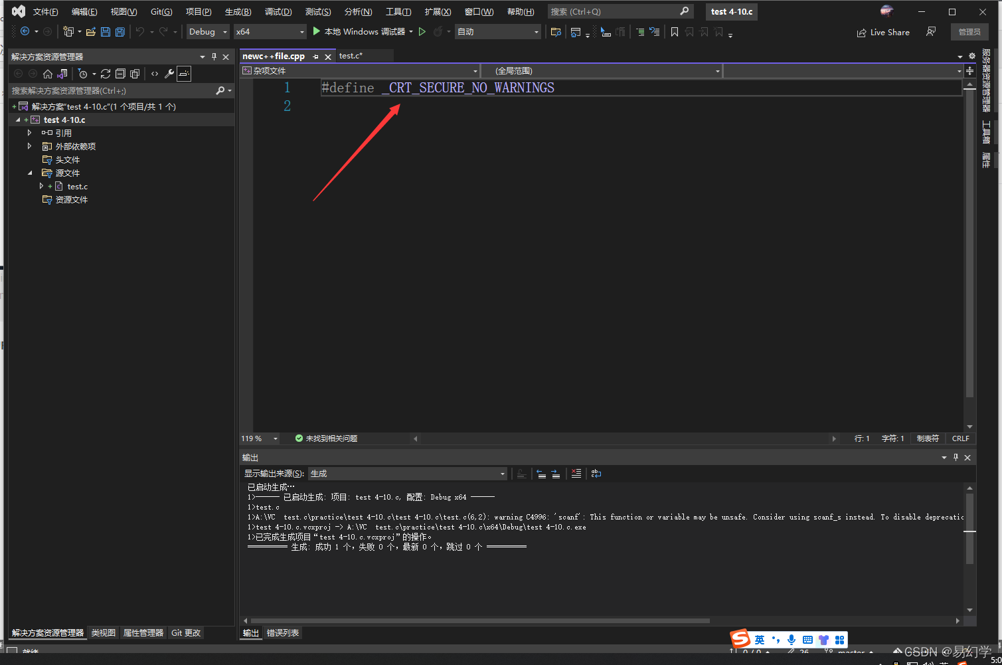Viewport: 1002px width, 665px height.
Task: Open the (全局范围) scope dropdown
Action: (x=601, y=70)
